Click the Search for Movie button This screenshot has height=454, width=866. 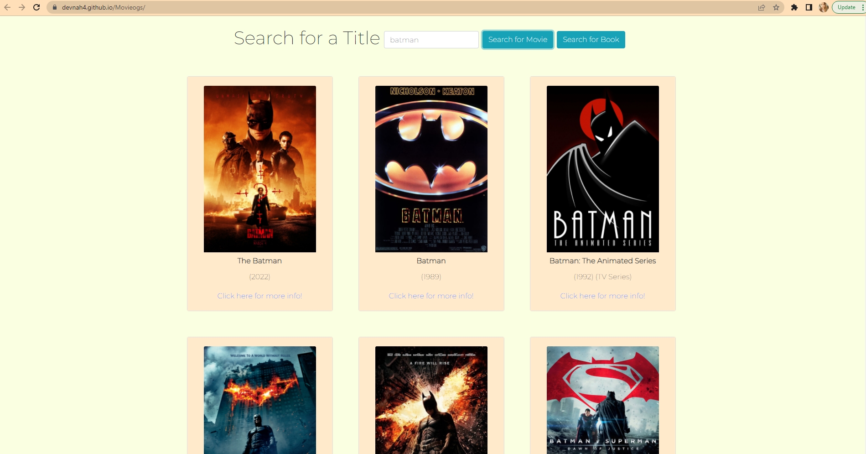point(518,40)
